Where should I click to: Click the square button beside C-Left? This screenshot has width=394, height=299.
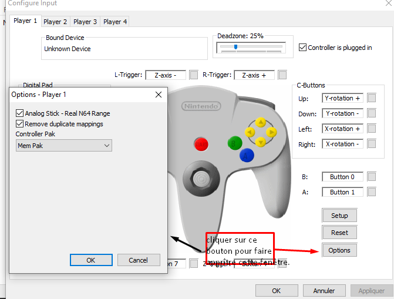[372, 129]
